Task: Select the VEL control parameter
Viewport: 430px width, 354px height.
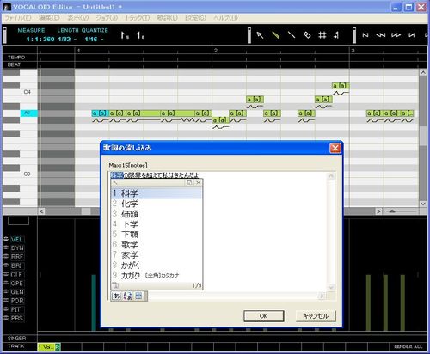Action: tap(17, 240)
